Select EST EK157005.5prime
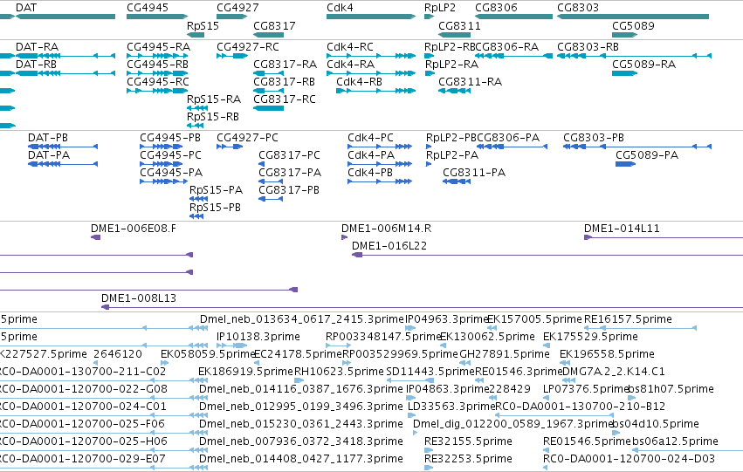The image size is (743, 472). pyautogui.click(x=492, y=328)
